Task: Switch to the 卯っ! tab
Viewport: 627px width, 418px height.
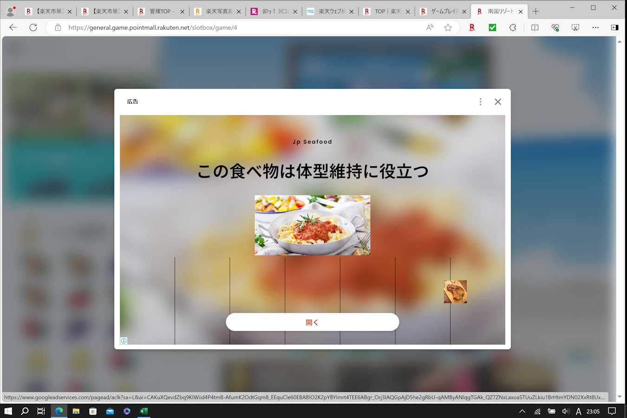Action: click(x=274, y=11)
